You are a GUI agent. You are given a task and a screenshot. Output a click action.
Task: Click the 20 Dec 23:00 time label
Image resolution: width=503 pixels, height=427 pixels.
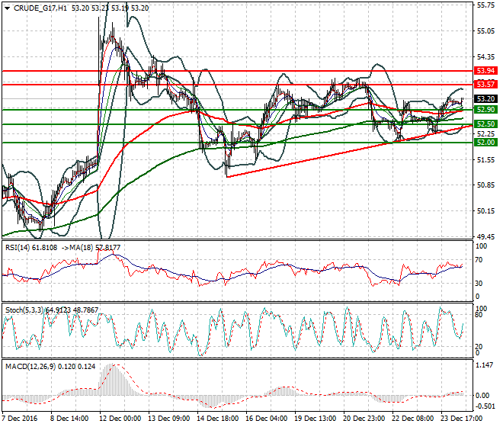coord(364,419)
